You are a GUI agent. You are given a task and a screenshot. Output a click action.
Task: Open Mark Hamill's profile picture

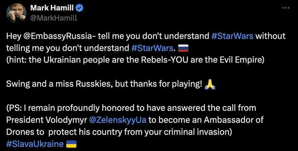click(x=16, y=13)
